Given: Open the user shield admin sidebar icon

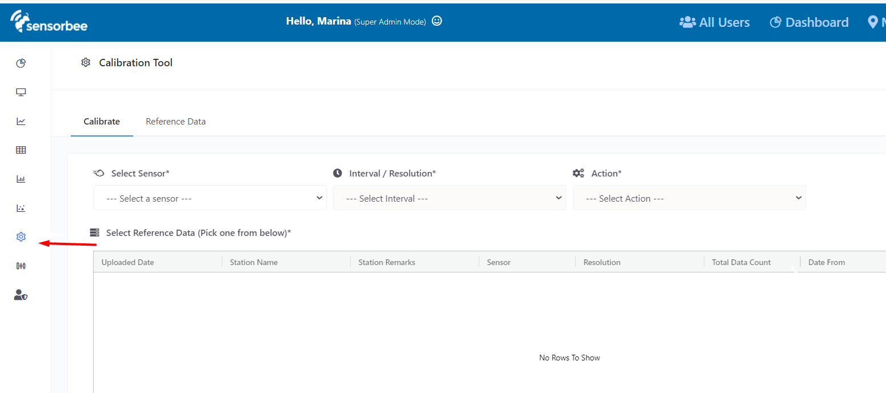Looking at the screenshot, I should pos(21,295).
